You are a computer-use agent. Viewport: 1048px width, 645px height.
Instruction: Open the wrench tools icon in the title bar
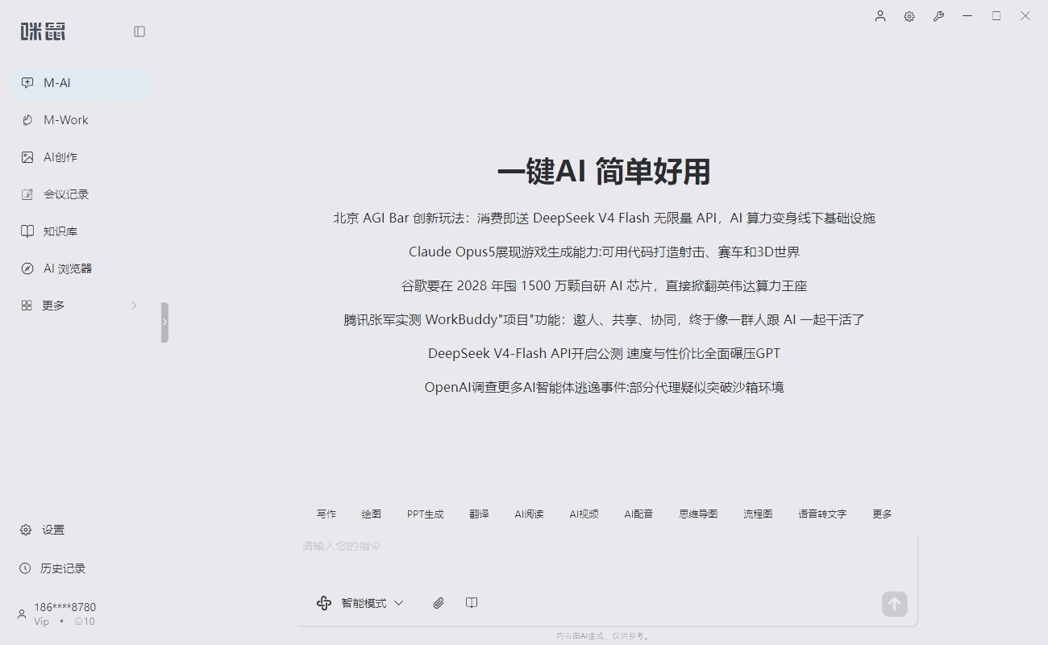(938, 16)
